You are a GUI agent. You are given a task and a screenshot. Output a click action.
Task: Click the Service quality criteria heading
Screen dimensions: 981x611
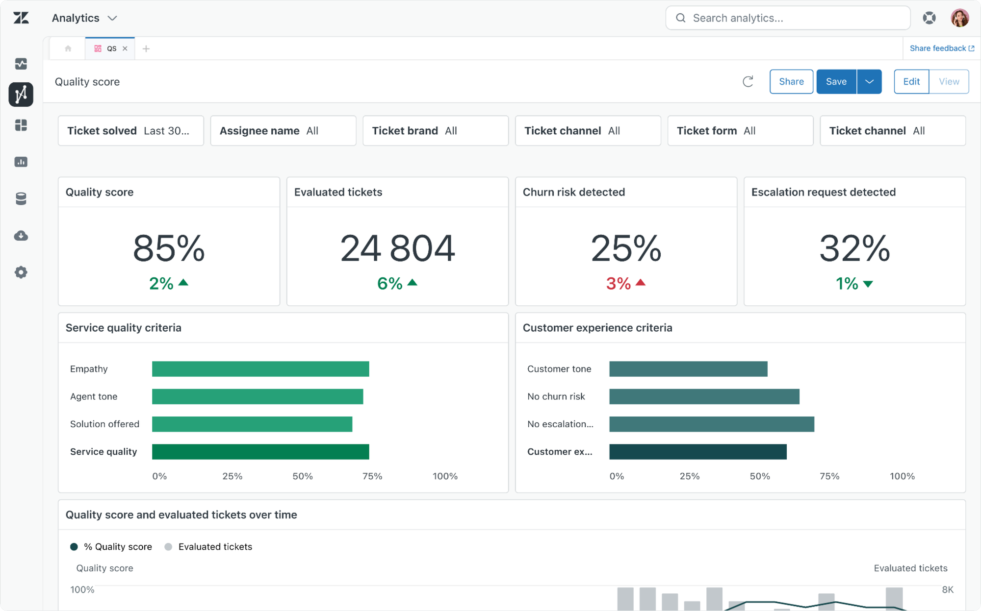coord(124,328)
